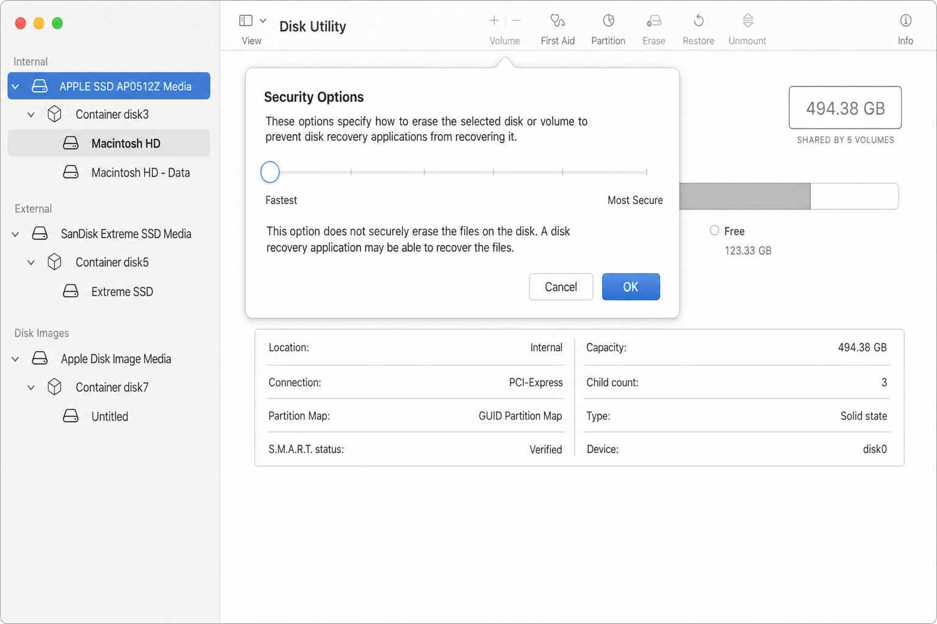Click the Macintosh HD drive icon

coord(71,143)
